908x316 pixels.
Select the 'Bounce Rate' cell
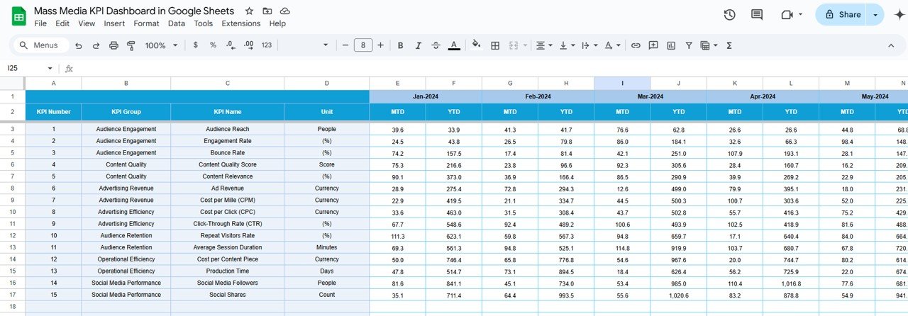pyautogui.click(x=228, y=153)
